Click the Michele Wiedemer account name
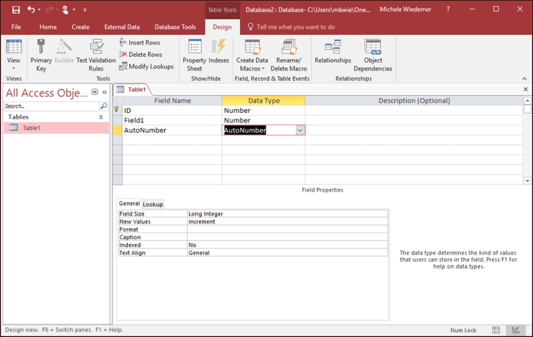This screenshot has width=533, height=337. 405,10
